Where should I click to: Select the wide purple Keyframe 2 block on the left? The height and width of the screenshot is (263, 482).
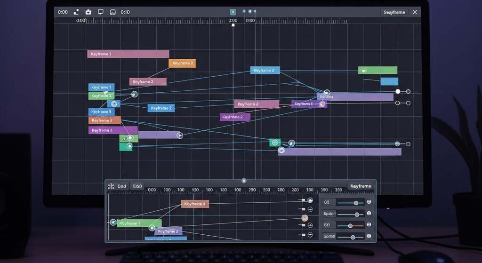[113, 130]
